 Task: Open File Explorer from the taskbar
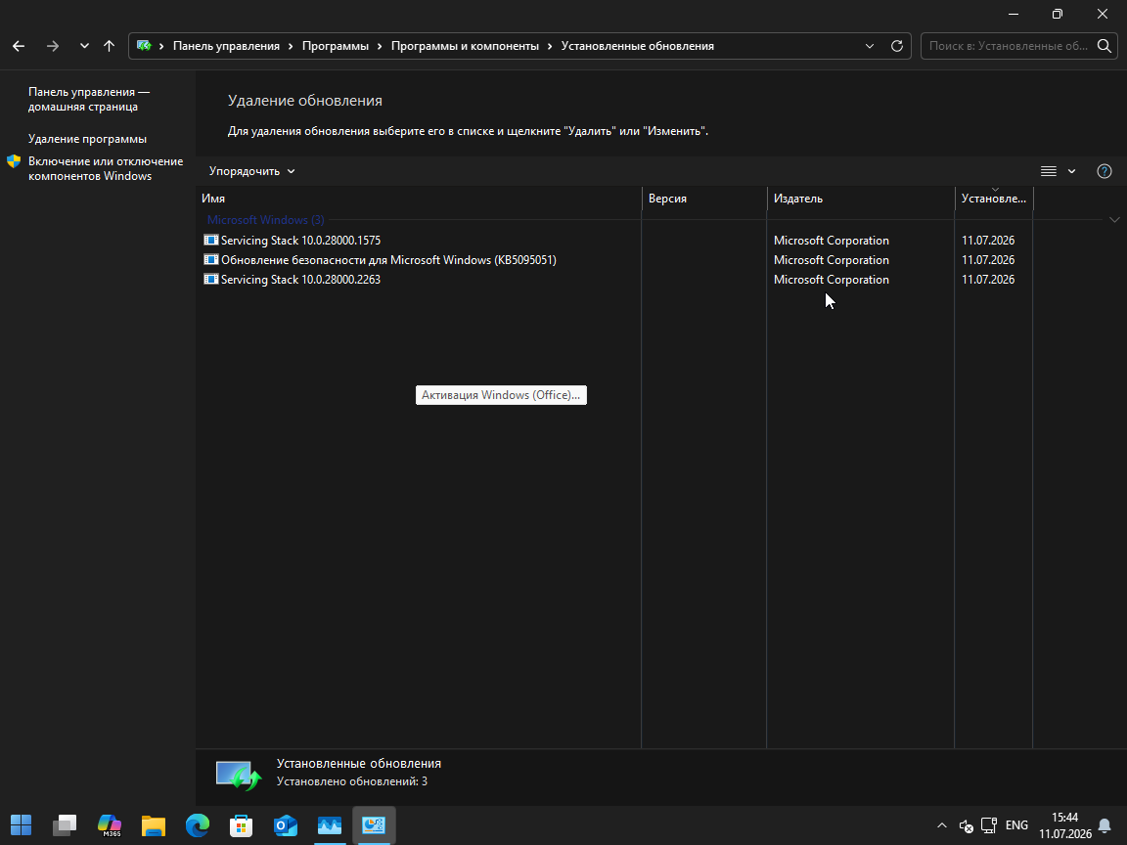[x=153, y=824]
